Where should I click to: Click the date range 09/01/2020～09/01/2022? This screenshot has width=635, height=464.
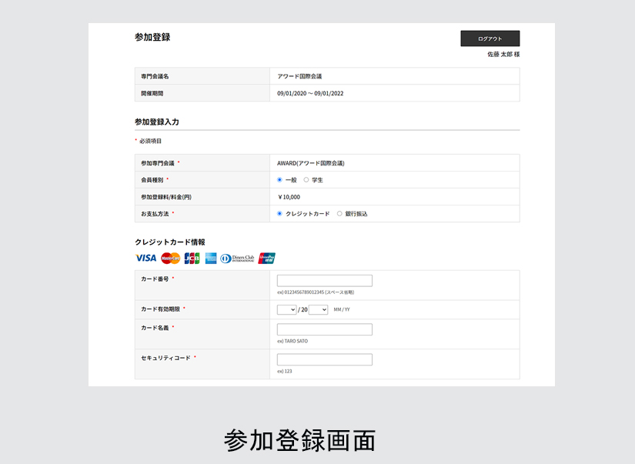[x=310, y=93]
